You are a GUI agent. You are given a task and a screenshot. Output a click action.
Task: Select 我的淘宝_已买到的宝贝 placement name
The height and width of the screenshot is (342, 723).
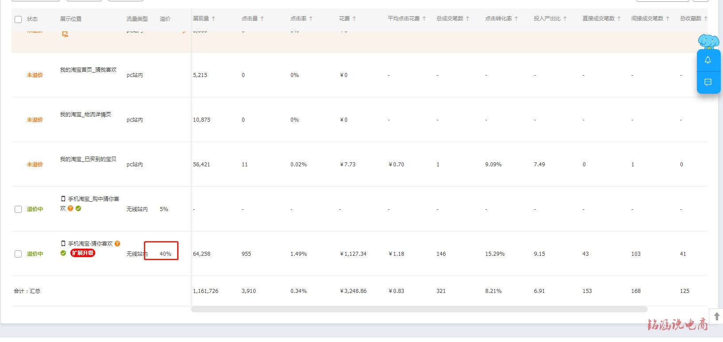coord(89,159)
